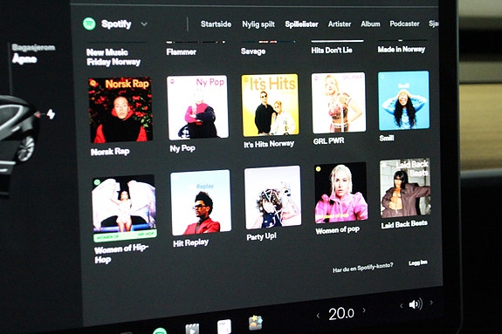
Task: Select the Made in Norway title
Action: click(x=401, y=49)
